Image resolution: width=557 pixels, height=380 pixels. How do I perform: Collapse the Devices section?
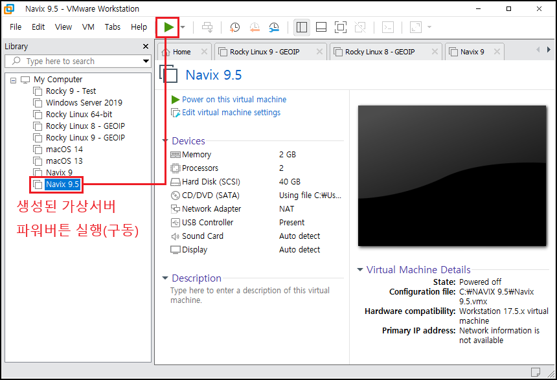coord(165,140)
